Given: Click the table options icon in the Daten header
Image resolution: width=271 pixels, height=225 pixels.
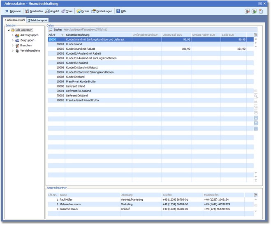Looking at the screenshot, I should coord(256,35).
